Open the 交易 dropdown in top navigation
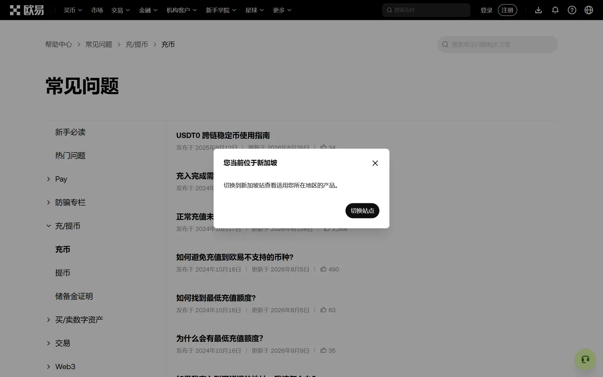The width and height of the screenshot is (603, 377). (121, 10)
